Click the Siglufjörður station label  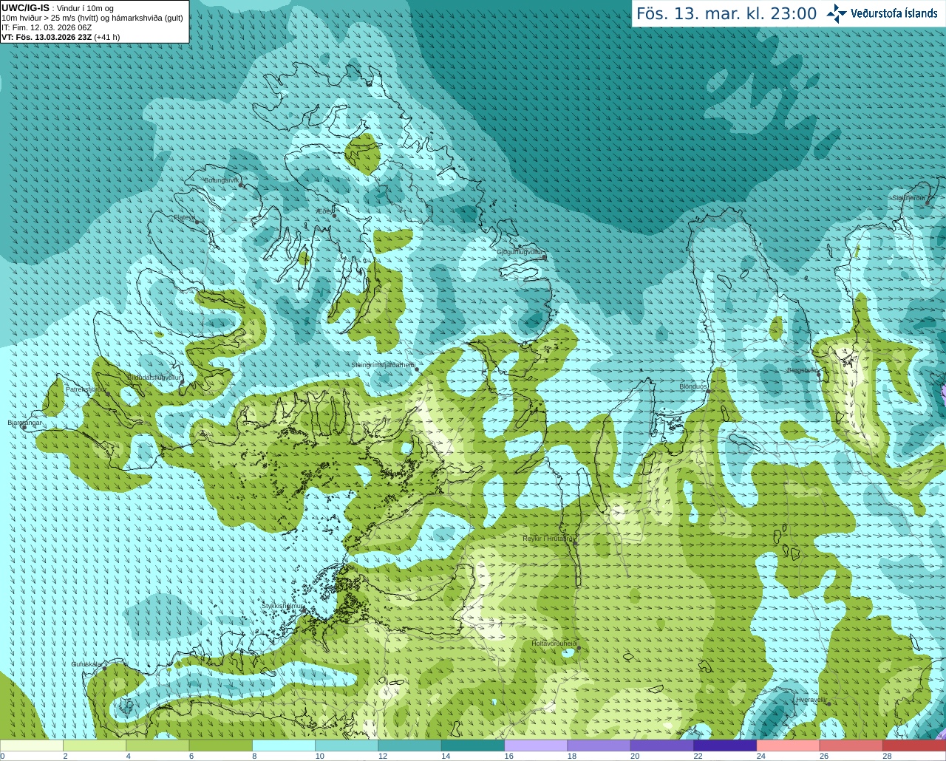(x=908, y=198)
